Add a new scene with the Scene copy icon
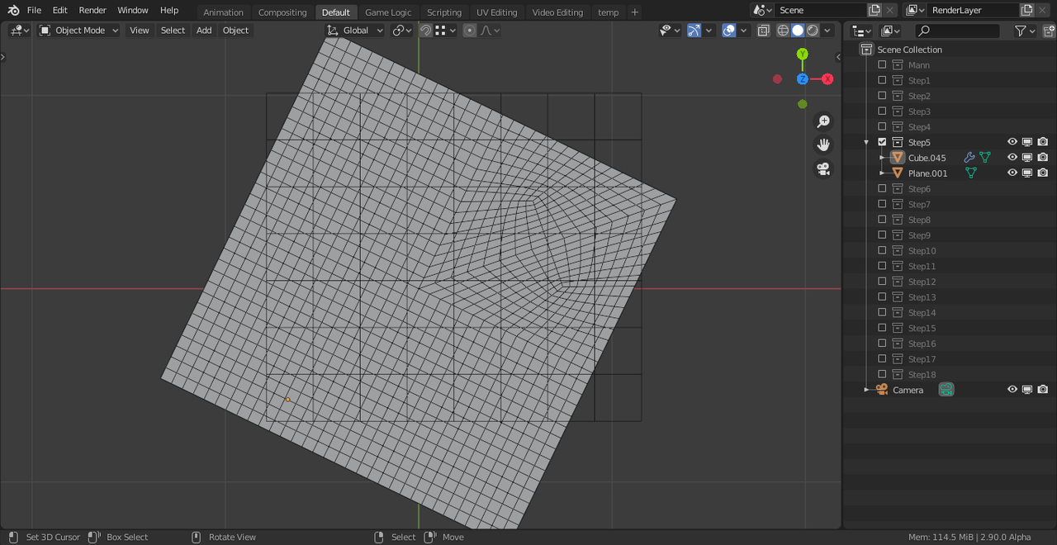 875,11
